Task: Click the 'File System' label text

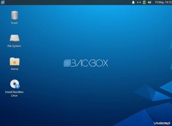Action: (14, 46)
